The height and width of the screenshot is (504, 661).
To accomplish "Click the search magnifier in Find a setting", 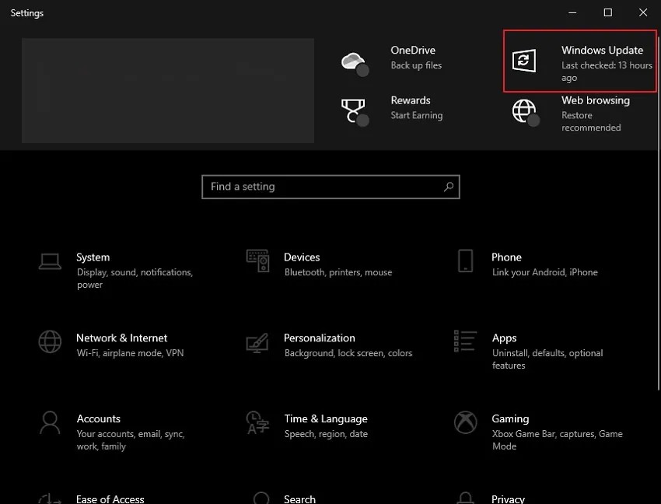I will click(449, 187).
